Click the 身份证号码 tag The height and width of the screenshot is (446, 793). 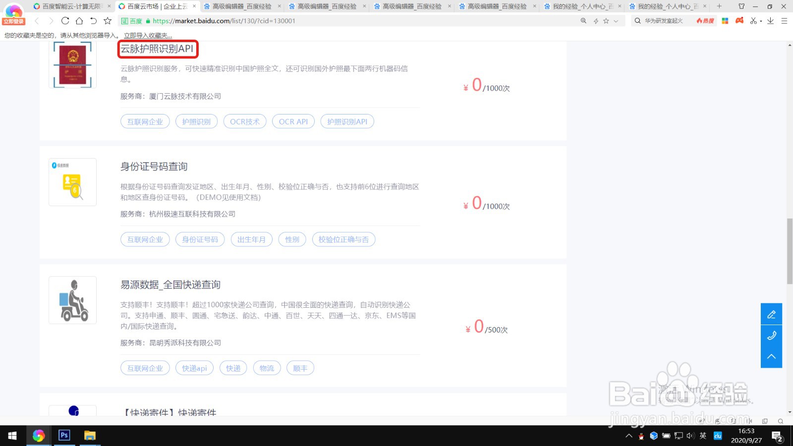[x=200, y=239]
